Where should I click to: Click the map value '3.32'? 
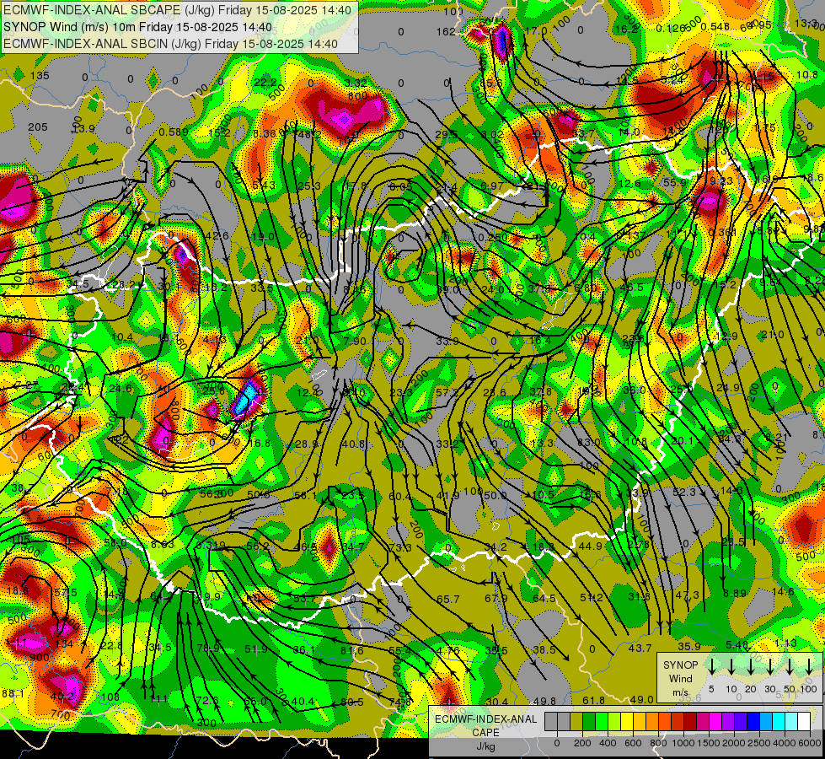(356, 83)
